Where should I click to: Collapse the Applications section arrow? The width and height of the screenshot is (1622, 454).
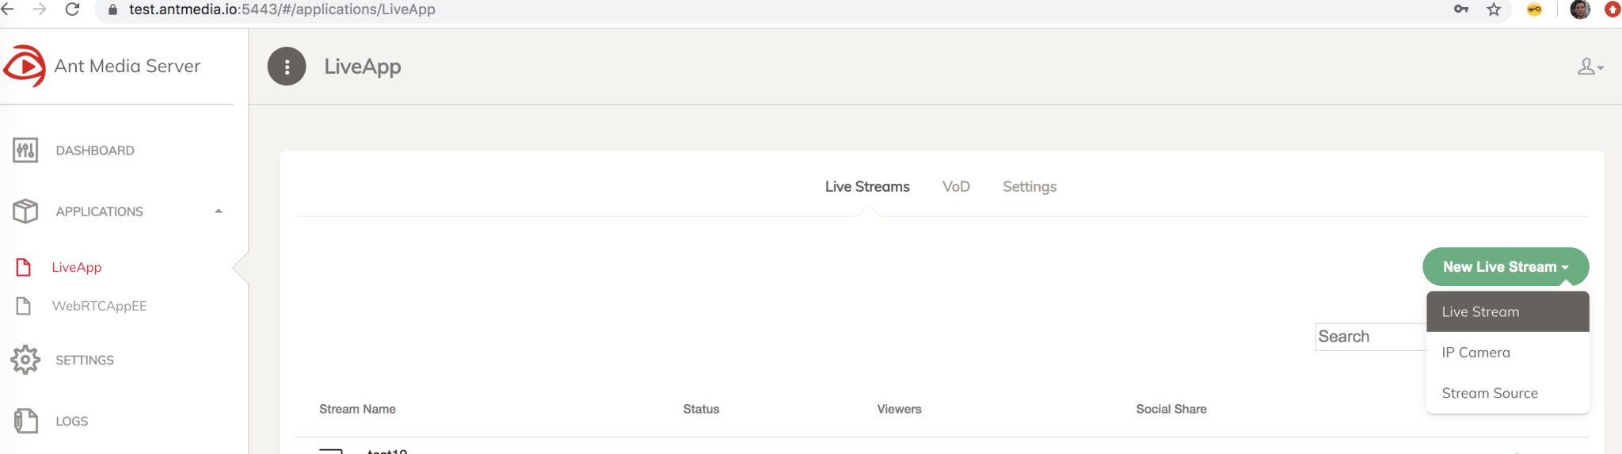[219, 212]
